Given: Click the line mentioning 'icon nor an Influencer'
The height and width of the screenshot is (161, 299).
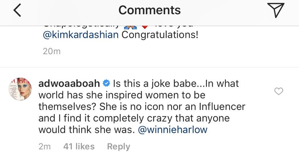Looking at the screenshot, I should (142, 106).
